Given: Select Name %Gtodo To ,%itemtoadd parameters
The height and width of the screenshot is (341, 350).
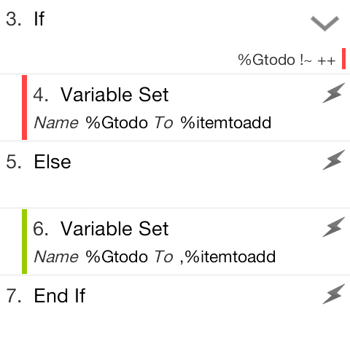Looking at the screenshot, I should [x=155, y=256].
